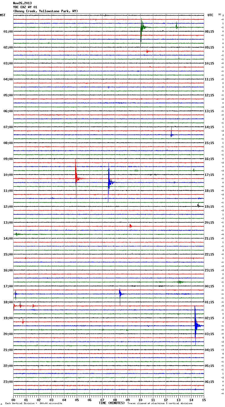225x407 pixels.
Task: Click the DC column header
Action: pyautogui.click(x=220, y=14)
